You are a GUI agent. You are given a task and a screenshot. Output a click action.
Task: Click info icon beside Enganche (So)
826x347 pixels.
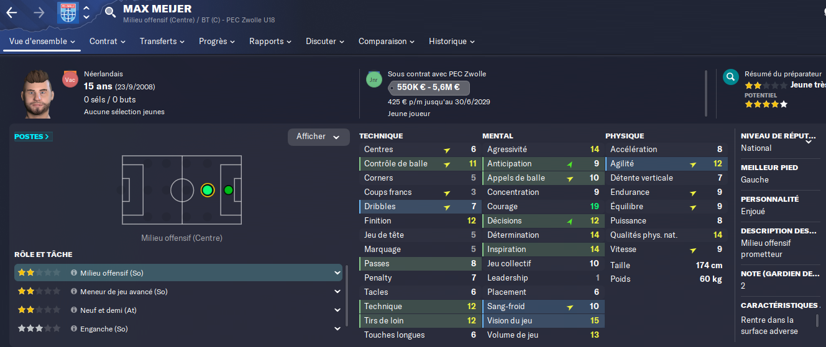click(x=74, y=329)
